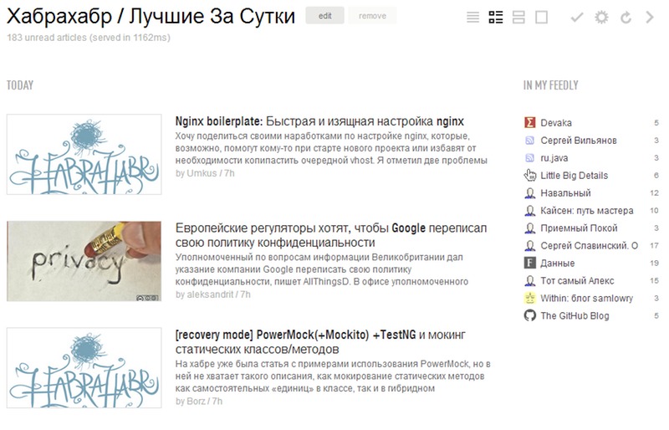Image resolution: width=669 pixels, height=430 pixels.
Task: Click the Nginx article summary text
Action: pyautogui.click(x=331, y=148)
